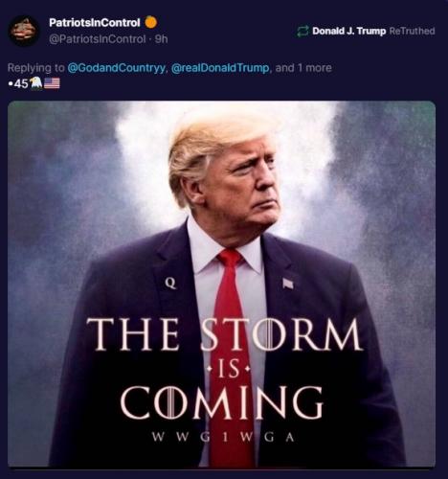
Task: Expand the "and 1 more" recipients
Action: (303, 68)
